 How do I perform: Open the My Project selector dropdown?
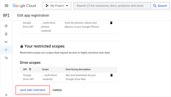[57, 6]
